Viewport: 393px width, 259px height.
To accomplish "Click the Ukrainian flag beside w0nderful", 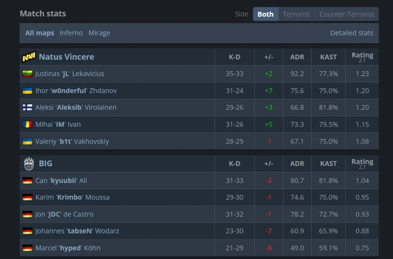I will [27, 90].
